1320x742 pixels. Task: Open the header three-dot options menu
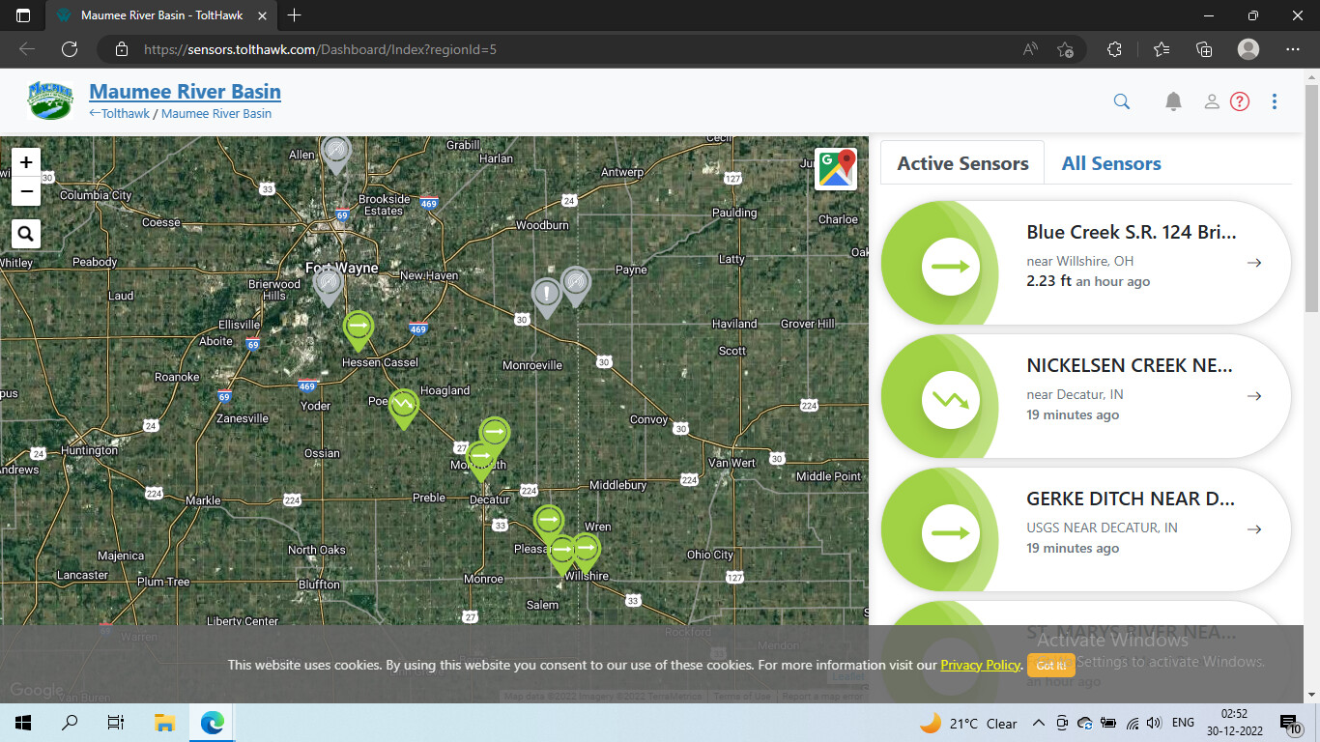(1275, 101)
